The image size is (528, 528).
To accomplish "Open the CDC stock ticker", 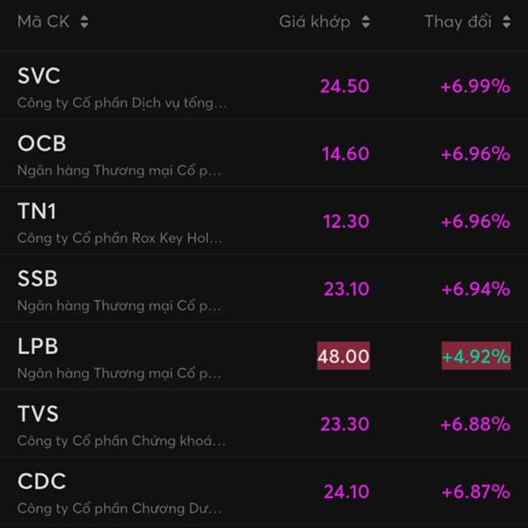I will (x=41, y=481).
